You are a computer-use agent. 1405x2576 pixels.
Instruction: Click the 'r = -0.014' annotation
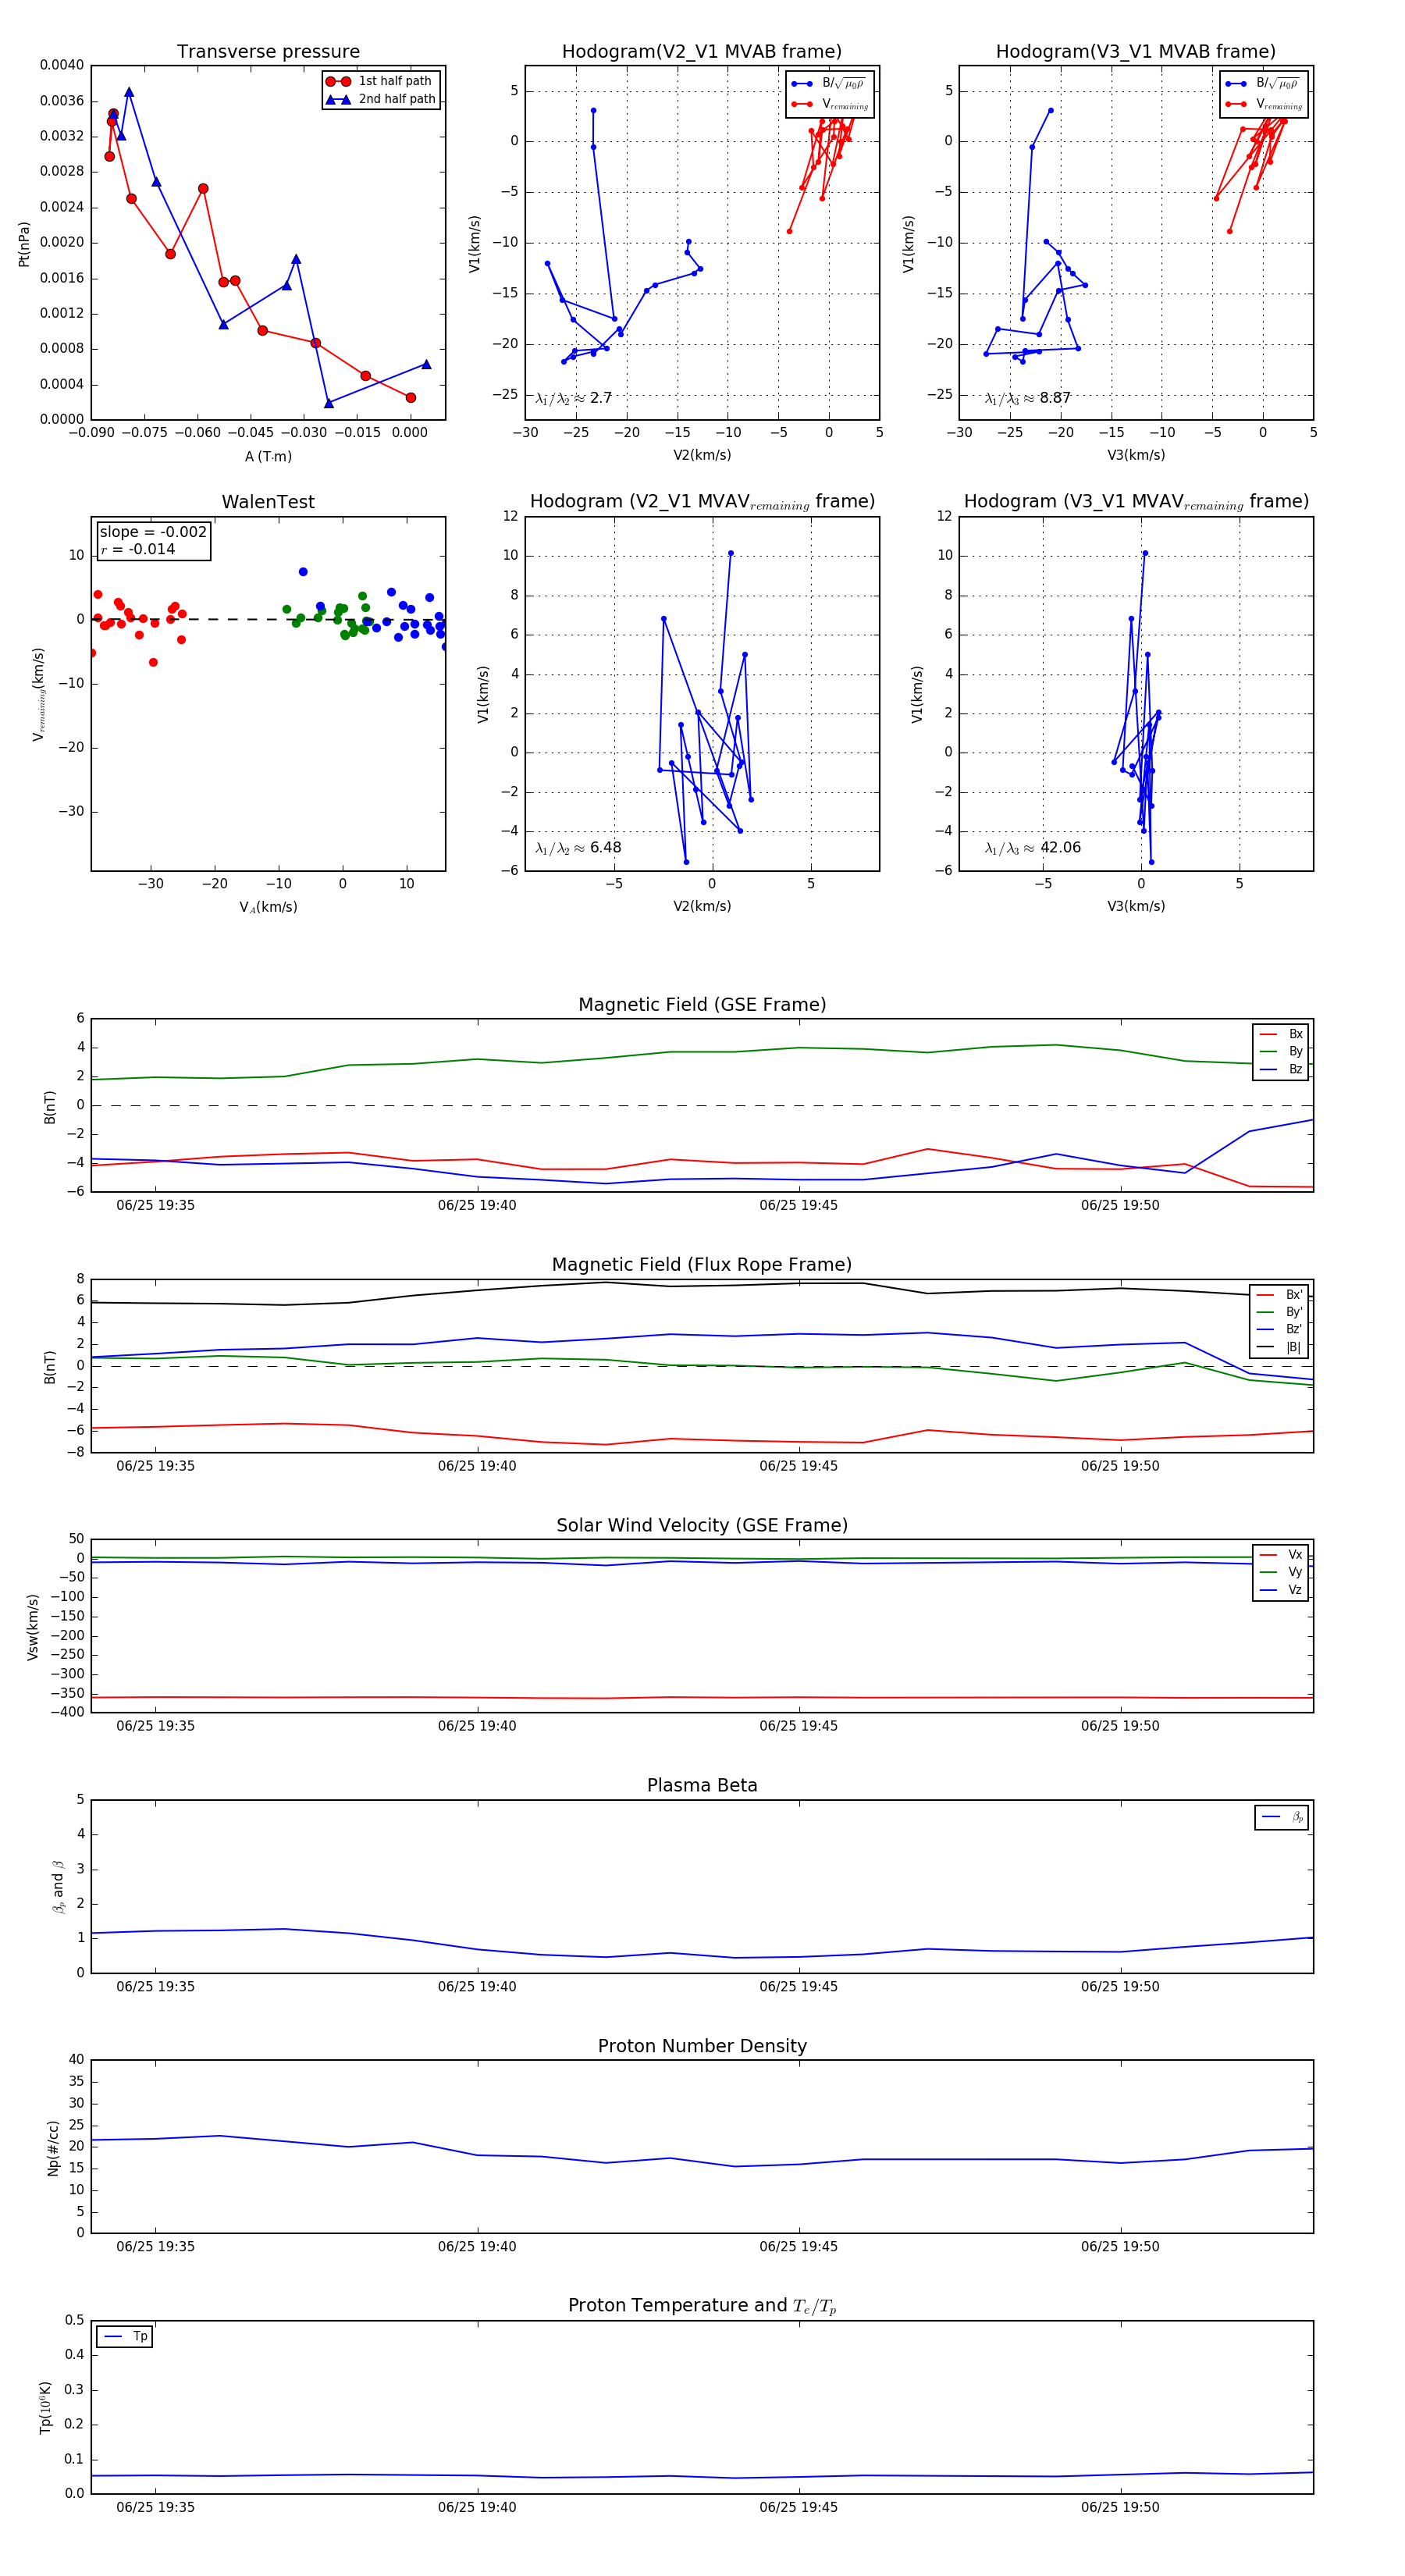coord(138,549)
